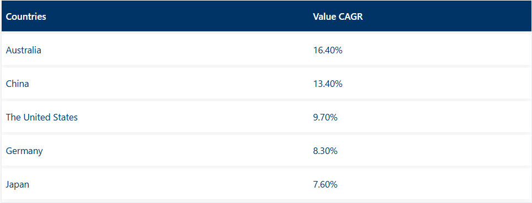Select the Germany country cell
532x203 pixels.
(x=24, y=151)
